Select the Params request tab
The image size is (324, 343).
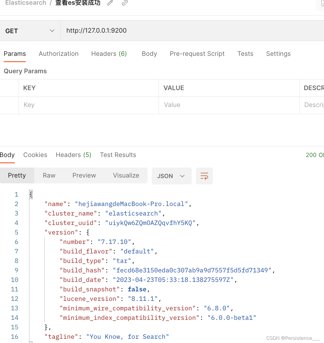coord(15,54)
